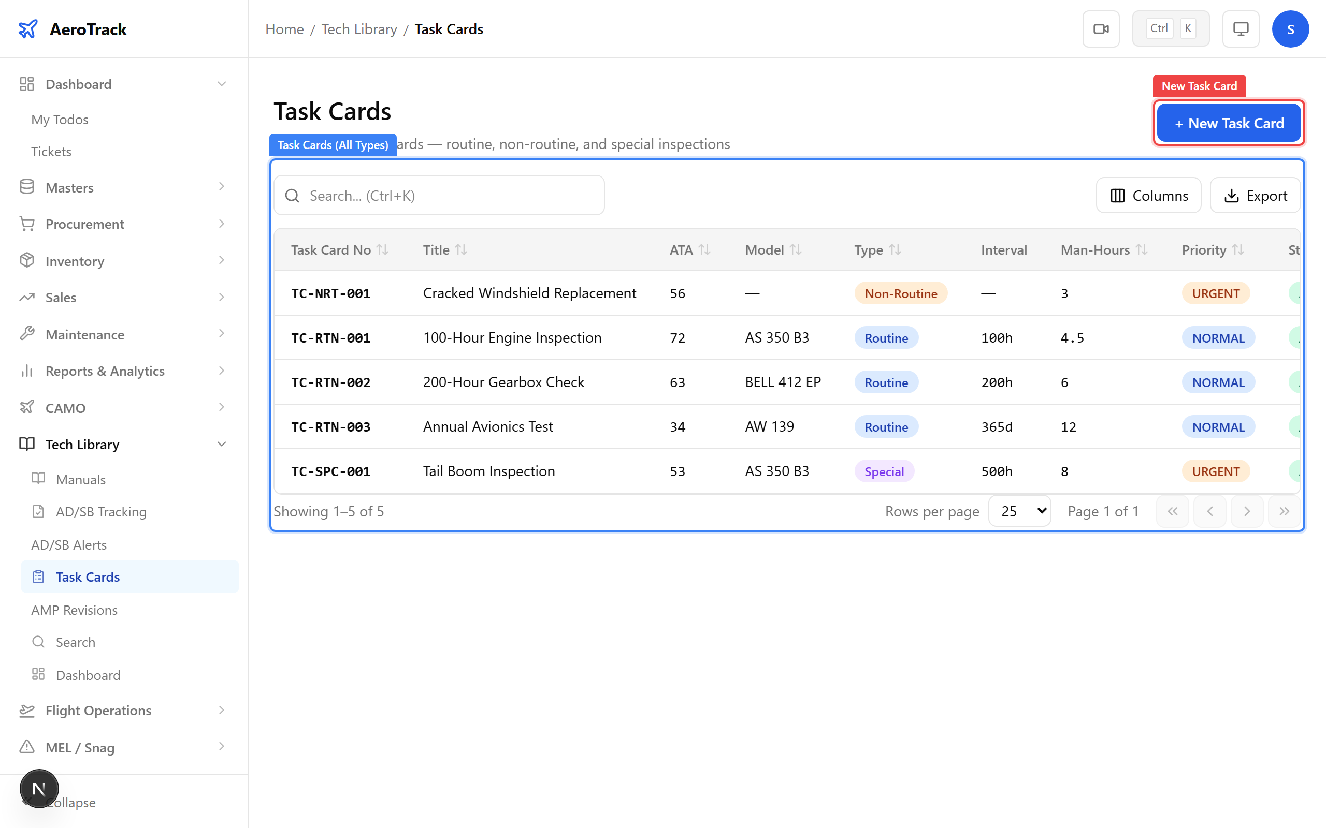Click inside the search field
Image resolution: width=1326 pixels, height=828 pixels.
(438, 195)
